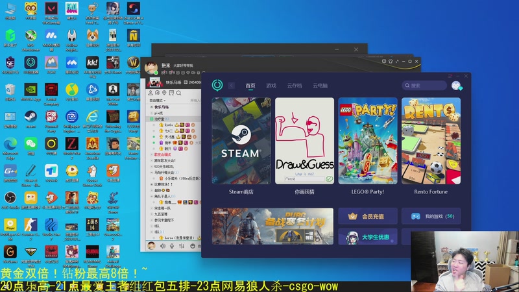
Task: Open 我的游戏 (50) button
Action: (x=431, y=216)
